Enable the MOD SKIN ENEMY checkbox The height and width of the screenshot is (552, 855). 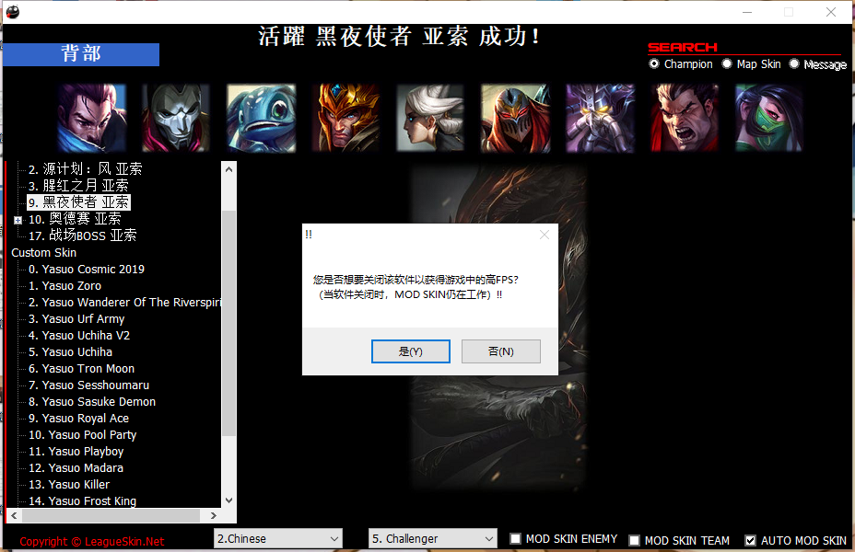[515, 539]
